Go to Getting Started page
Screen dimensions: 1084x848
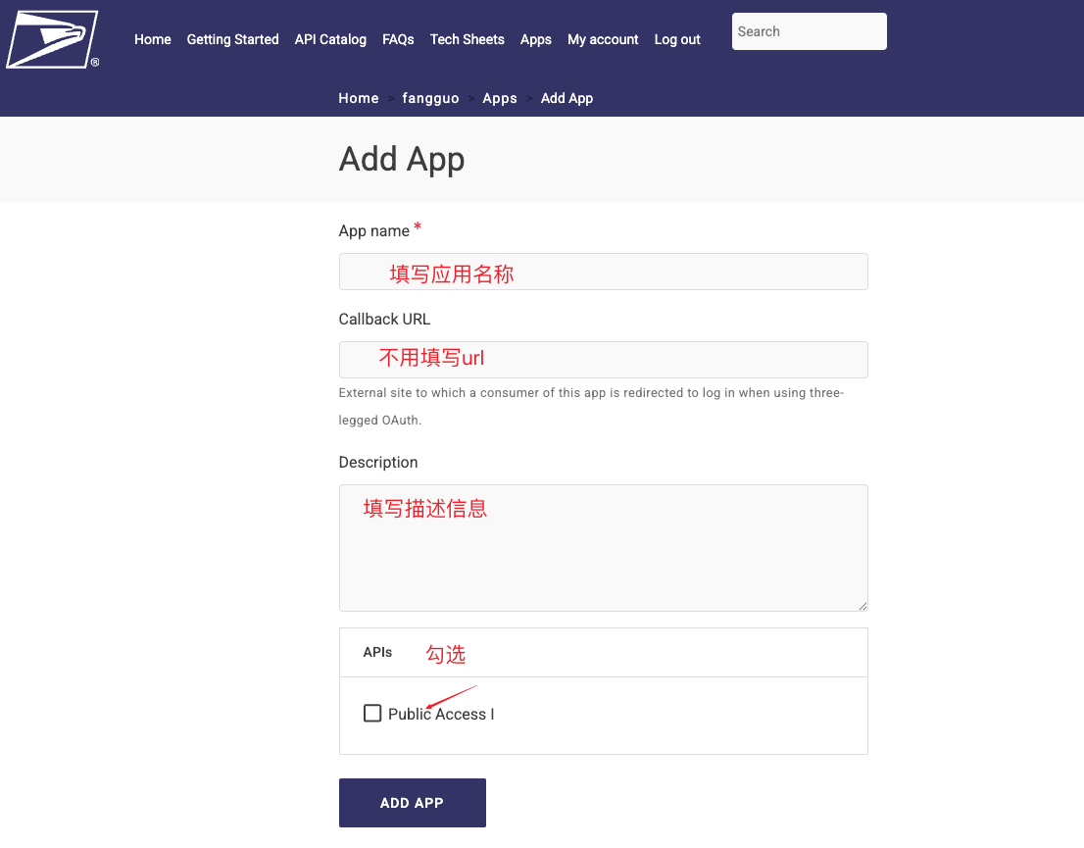click(x=232, y=39)
